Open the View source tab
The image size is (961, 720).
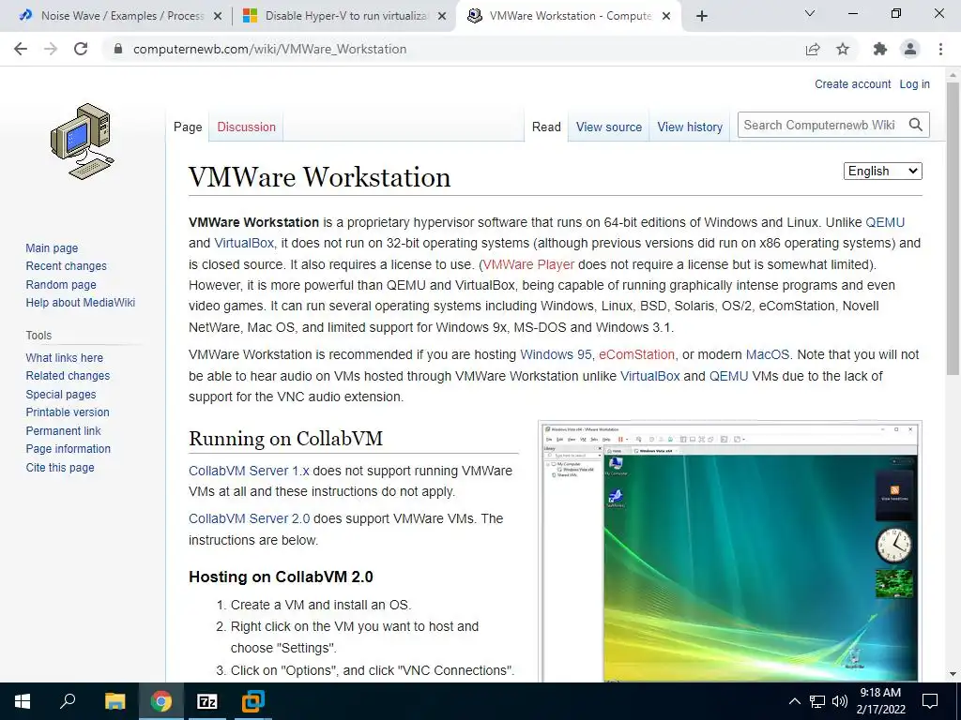(x=608, y=127)
